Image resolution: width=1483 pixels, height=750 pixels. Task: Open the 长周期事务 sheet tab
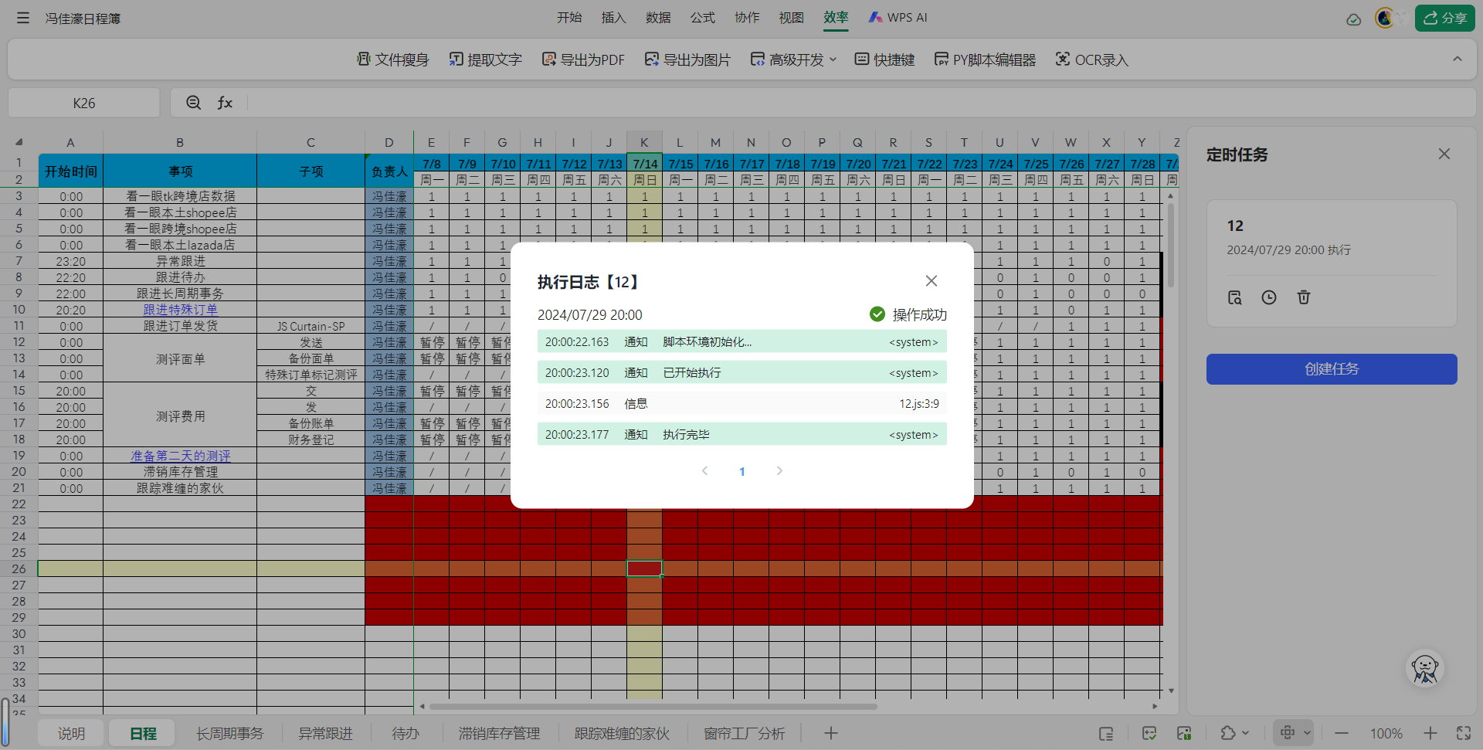tap(229, 733)
